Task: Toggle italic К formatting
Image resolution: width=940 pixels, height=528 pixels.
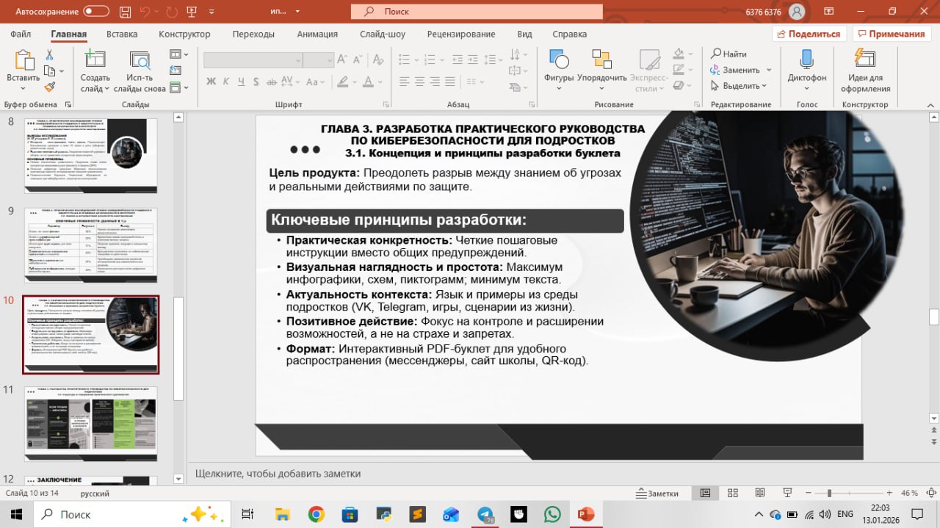Action: [x=226, y=82]
